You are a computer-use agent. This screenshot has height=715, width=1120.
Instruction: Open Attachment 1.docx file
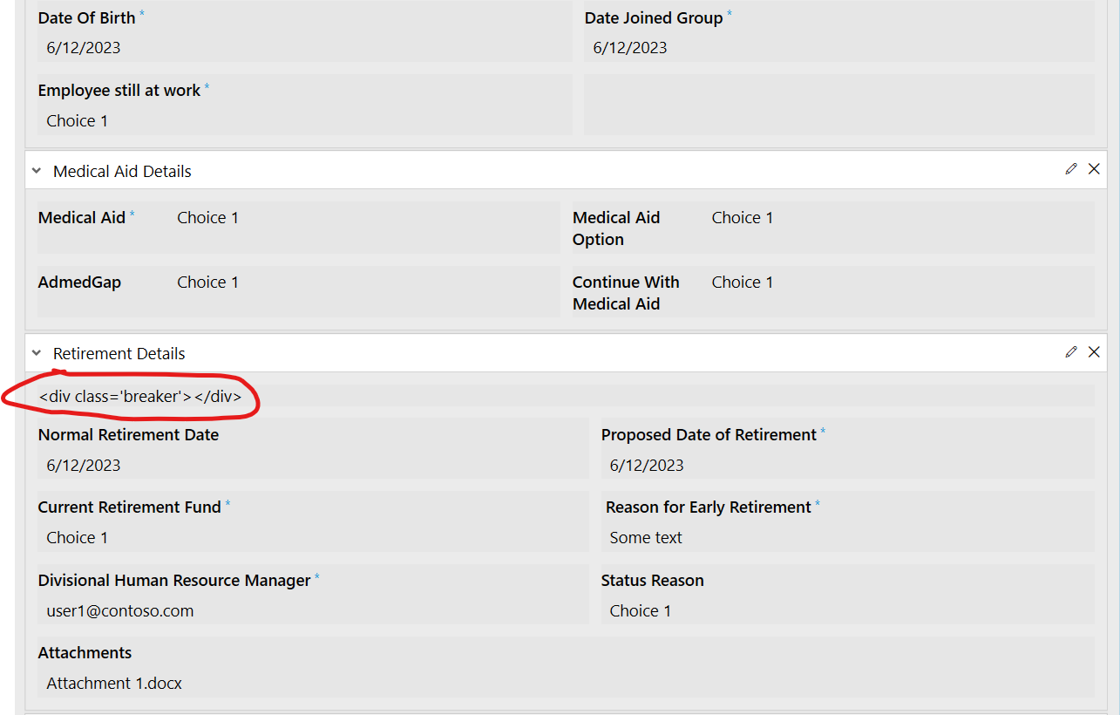coord(114,684)
